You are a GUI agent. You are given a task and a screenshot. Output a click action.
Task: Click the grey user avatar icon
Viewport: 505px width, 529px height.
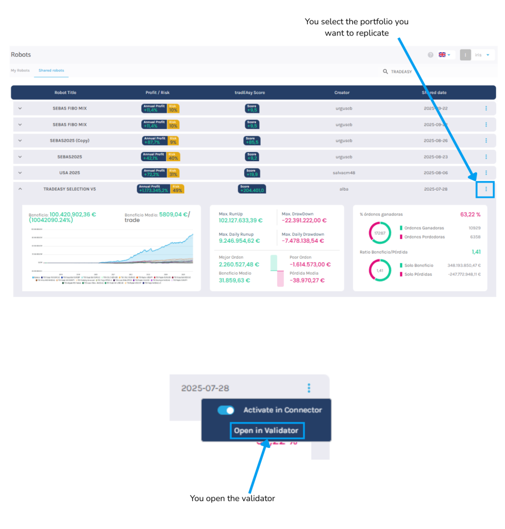point(465,55)
